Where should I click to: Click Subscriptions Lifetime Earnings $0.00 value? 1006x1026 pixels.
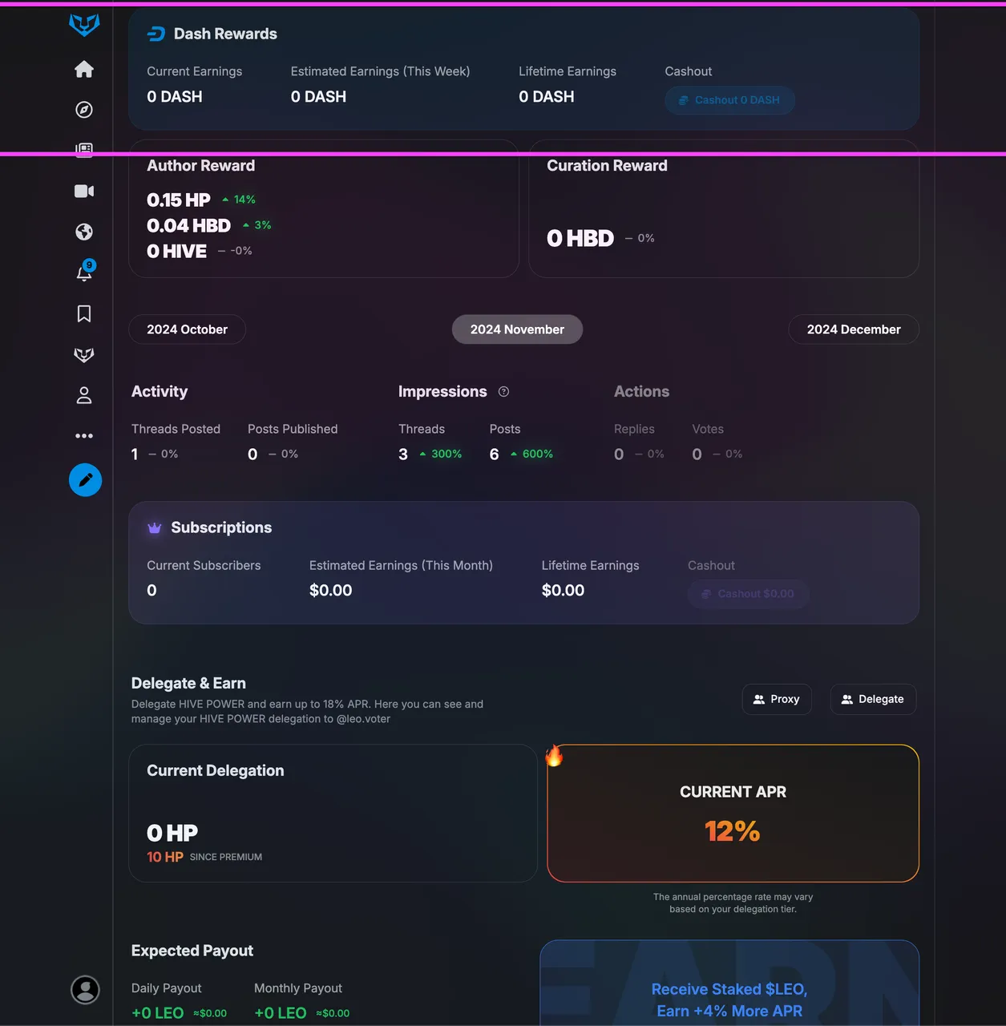(563, 591)
